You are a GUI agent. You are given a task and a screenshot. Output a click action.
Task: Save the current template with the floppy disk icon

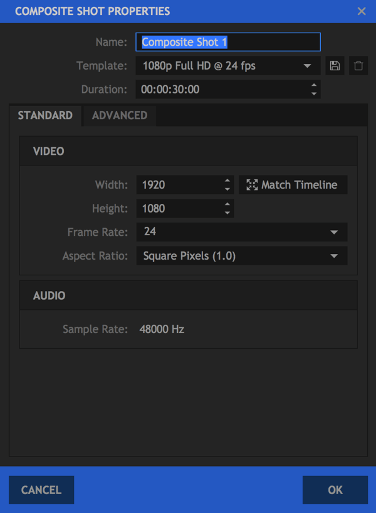point(335,66)
